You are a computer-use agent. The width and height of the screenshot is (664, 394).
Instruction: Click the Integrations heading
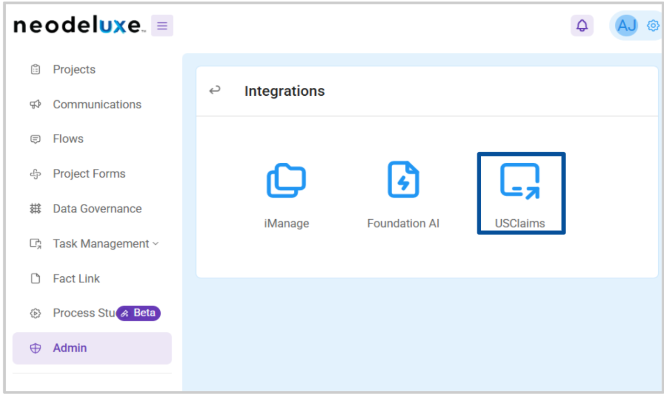pos(284,91)
